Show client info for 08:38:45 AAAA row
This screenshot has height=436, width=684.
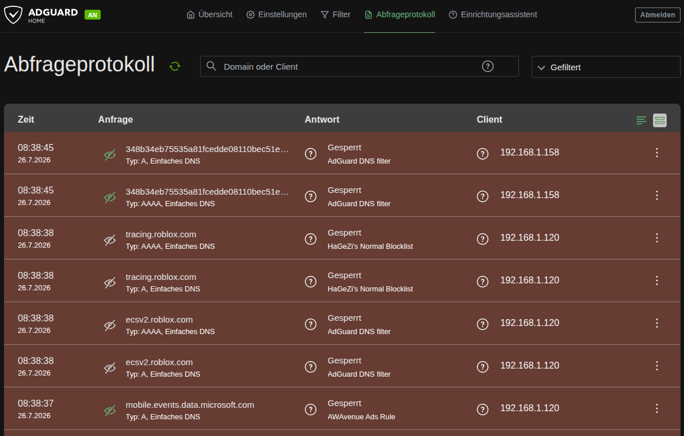pyautogui.click(x=483, y=196)
